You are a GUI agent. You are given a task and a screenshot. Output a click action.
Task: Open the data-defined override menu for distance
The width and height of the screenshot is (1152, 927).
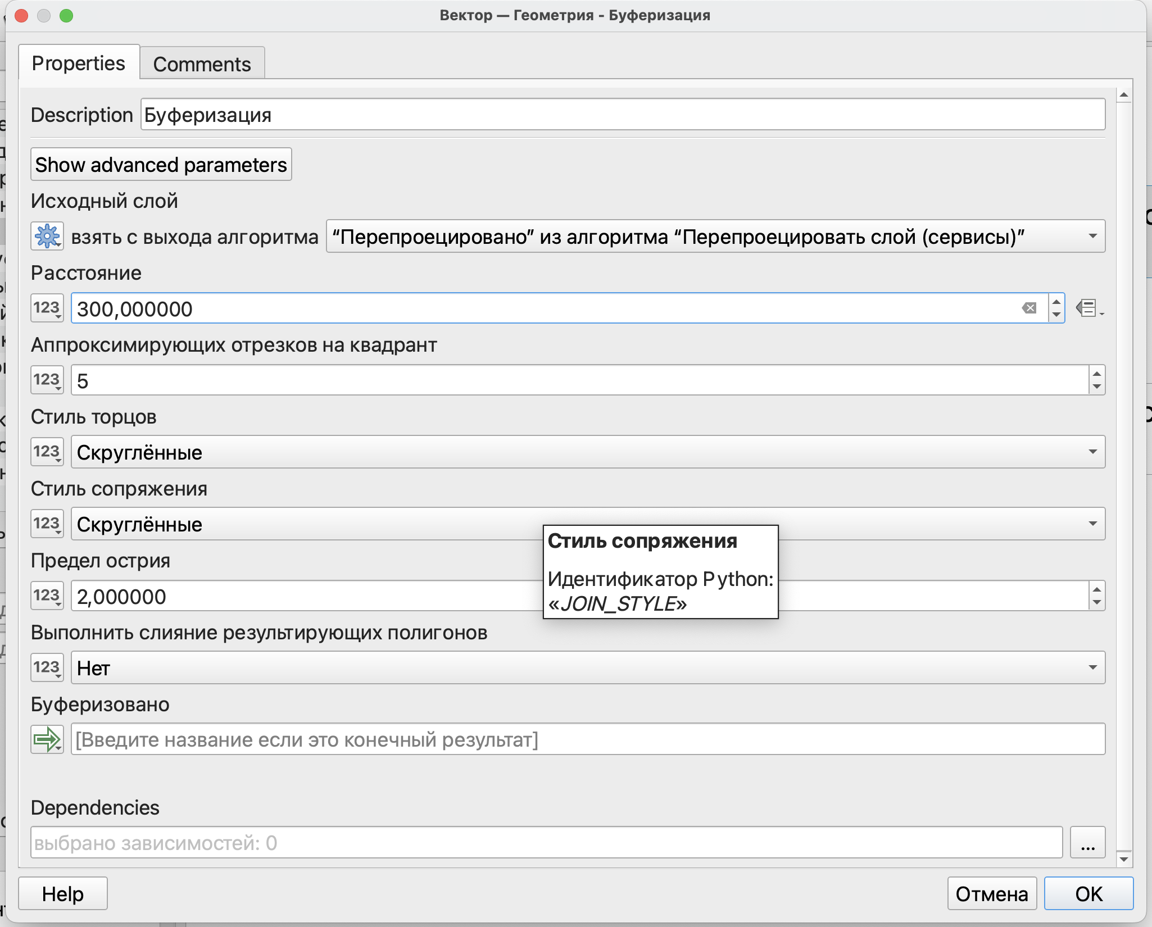pos(1089,308)
